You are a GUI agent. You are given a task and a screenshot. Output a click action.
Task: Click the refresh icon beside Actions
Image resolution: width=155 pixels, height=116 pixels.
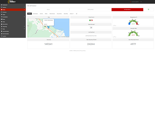pos(76,14)
